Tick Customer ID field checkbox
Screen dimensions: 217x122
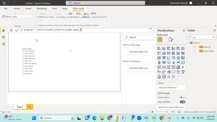click(x=194, y=47)
